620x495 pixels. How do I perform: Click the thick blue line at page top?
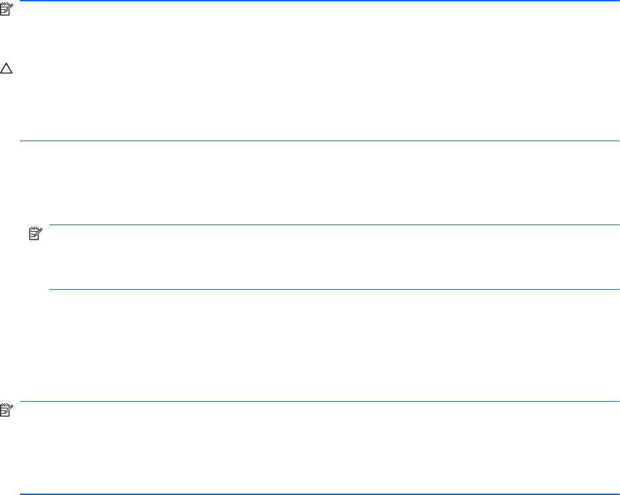[319, 1]
